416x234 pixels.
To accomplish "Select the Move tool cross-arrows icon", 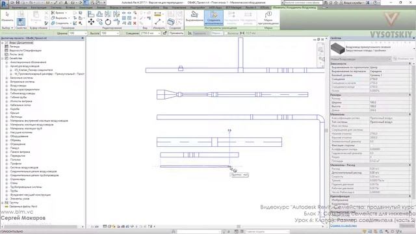I will click(x=91, y=21).
